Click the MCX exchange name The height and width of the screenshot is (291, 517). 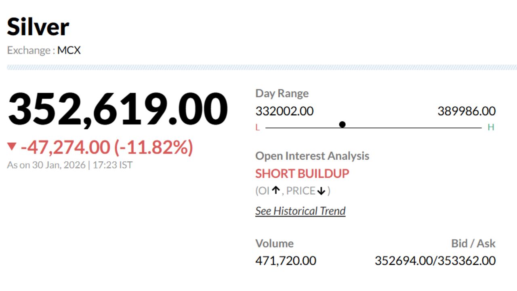(x=69, y=51)
